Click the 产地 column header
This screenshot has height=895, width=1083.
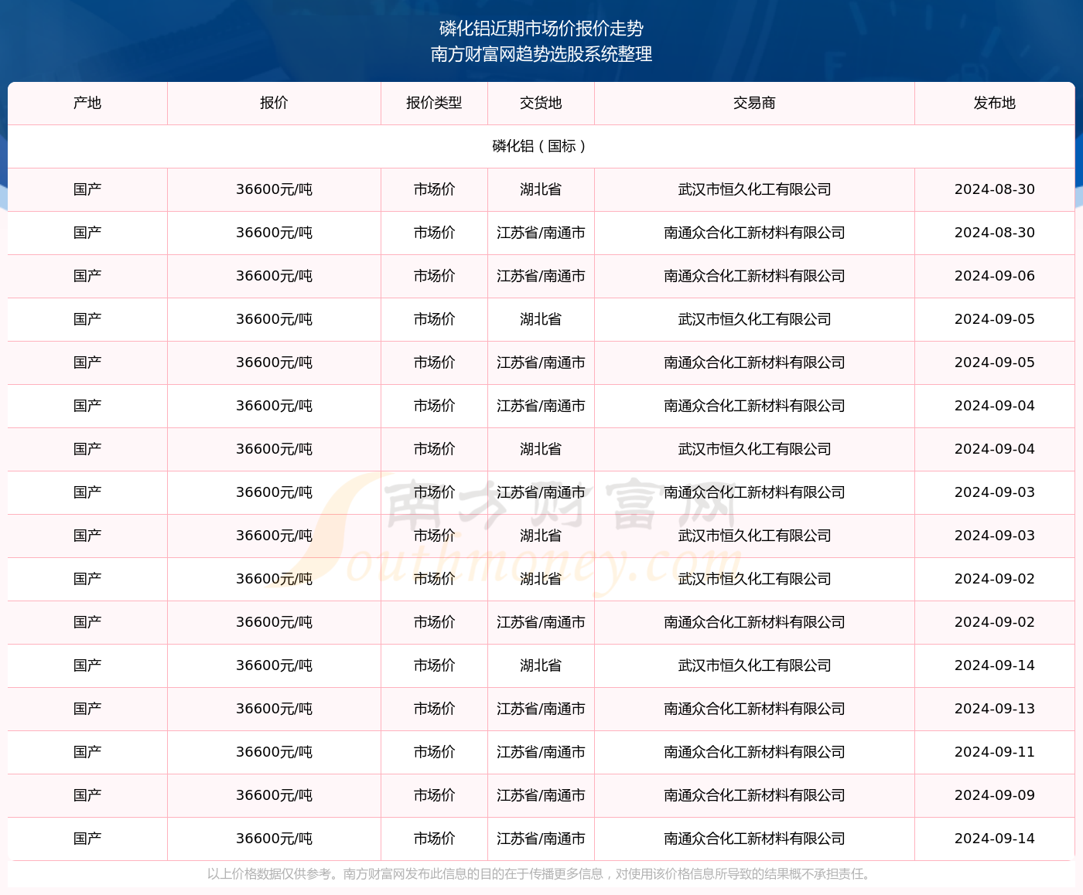[87, 103]
